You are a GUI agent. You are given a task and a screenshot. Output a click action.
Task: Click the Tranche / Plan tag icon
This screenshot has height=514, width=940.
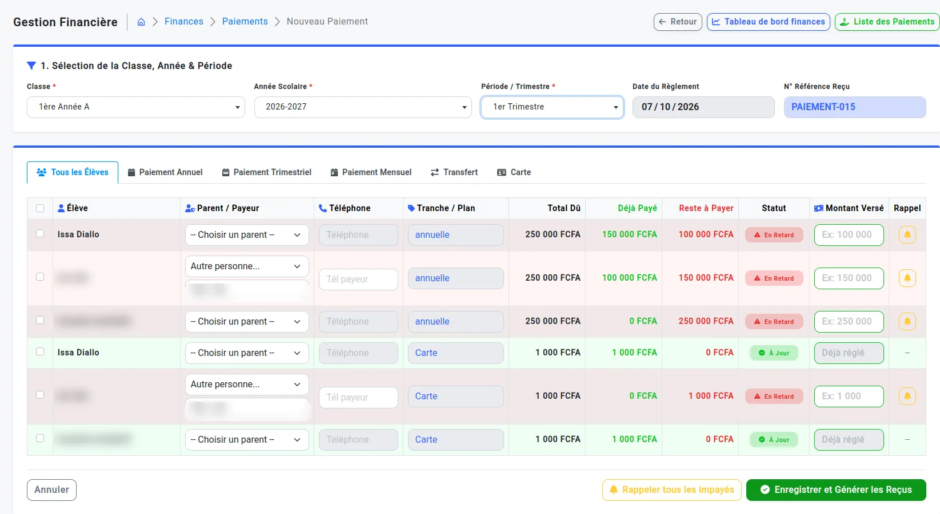[x=411, y=208]
